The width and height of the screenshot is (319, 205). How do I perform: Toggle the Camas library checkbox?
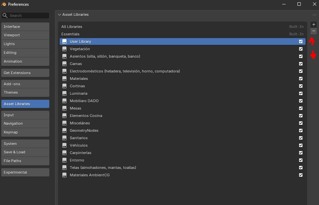tap(301, 64)
